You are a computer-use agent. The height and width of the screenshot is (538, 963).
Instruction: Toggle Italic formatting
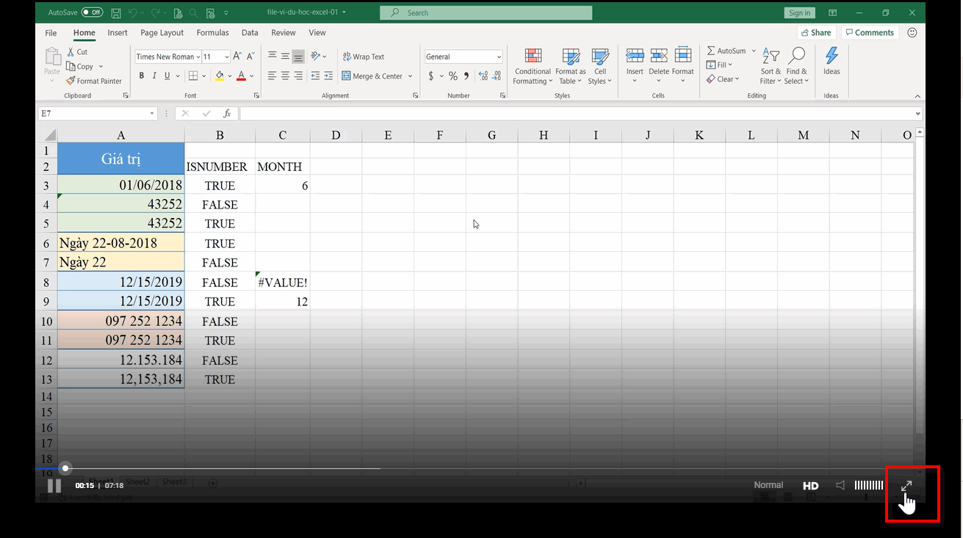[x=154, y=76]
